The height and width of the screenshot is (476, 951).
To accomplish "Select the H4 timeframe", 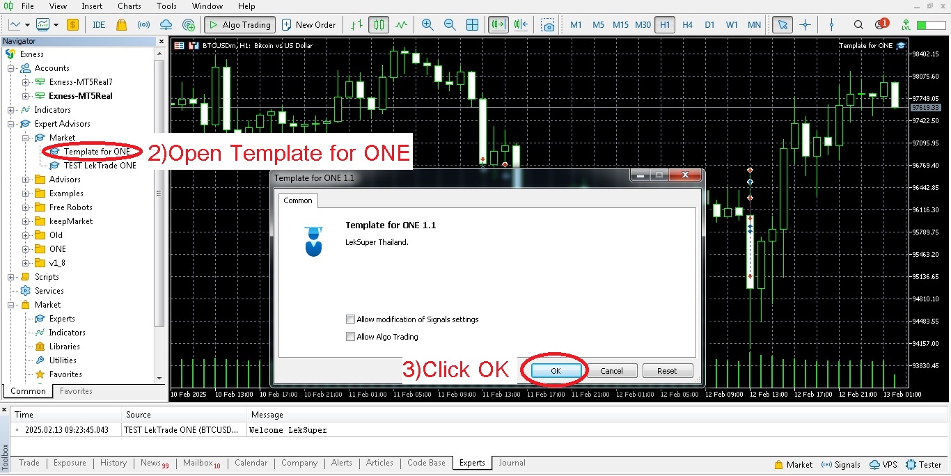I will [688, 25].
